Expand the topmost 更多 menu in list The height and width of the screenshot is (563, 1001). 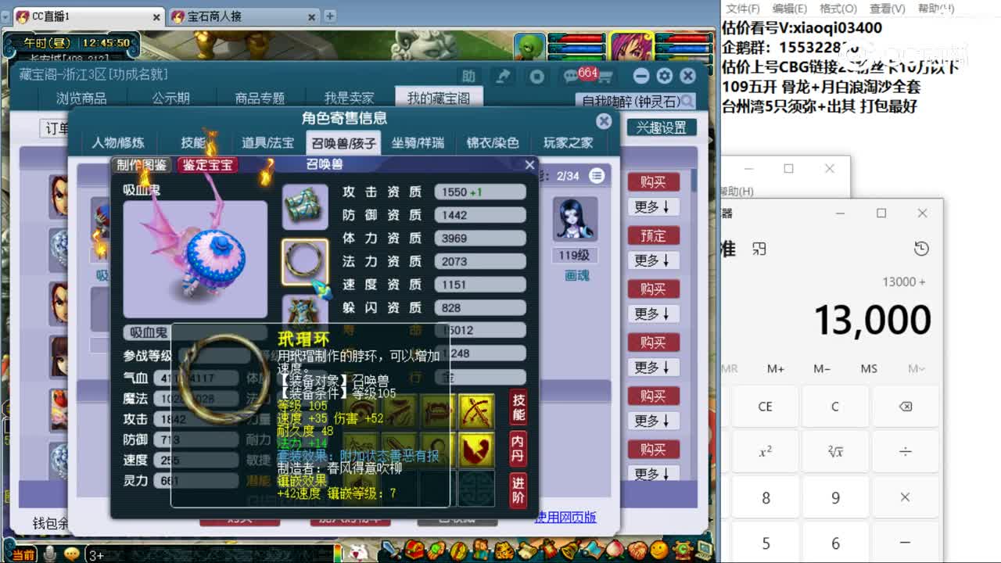[x=652, y=207]
